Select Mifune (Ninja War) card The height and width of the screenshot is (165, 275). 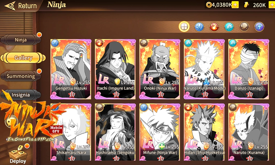click(x=160, y=132)
